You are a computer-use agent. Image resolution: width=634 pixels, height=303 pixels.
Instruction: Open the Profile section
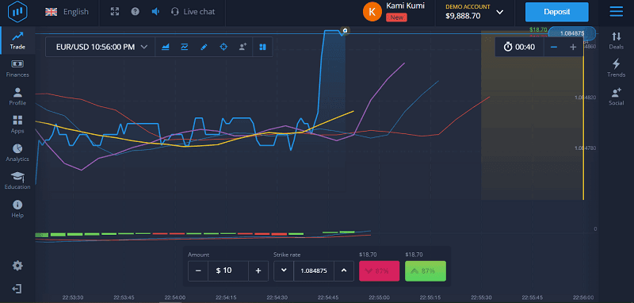[x=17, y=97]
